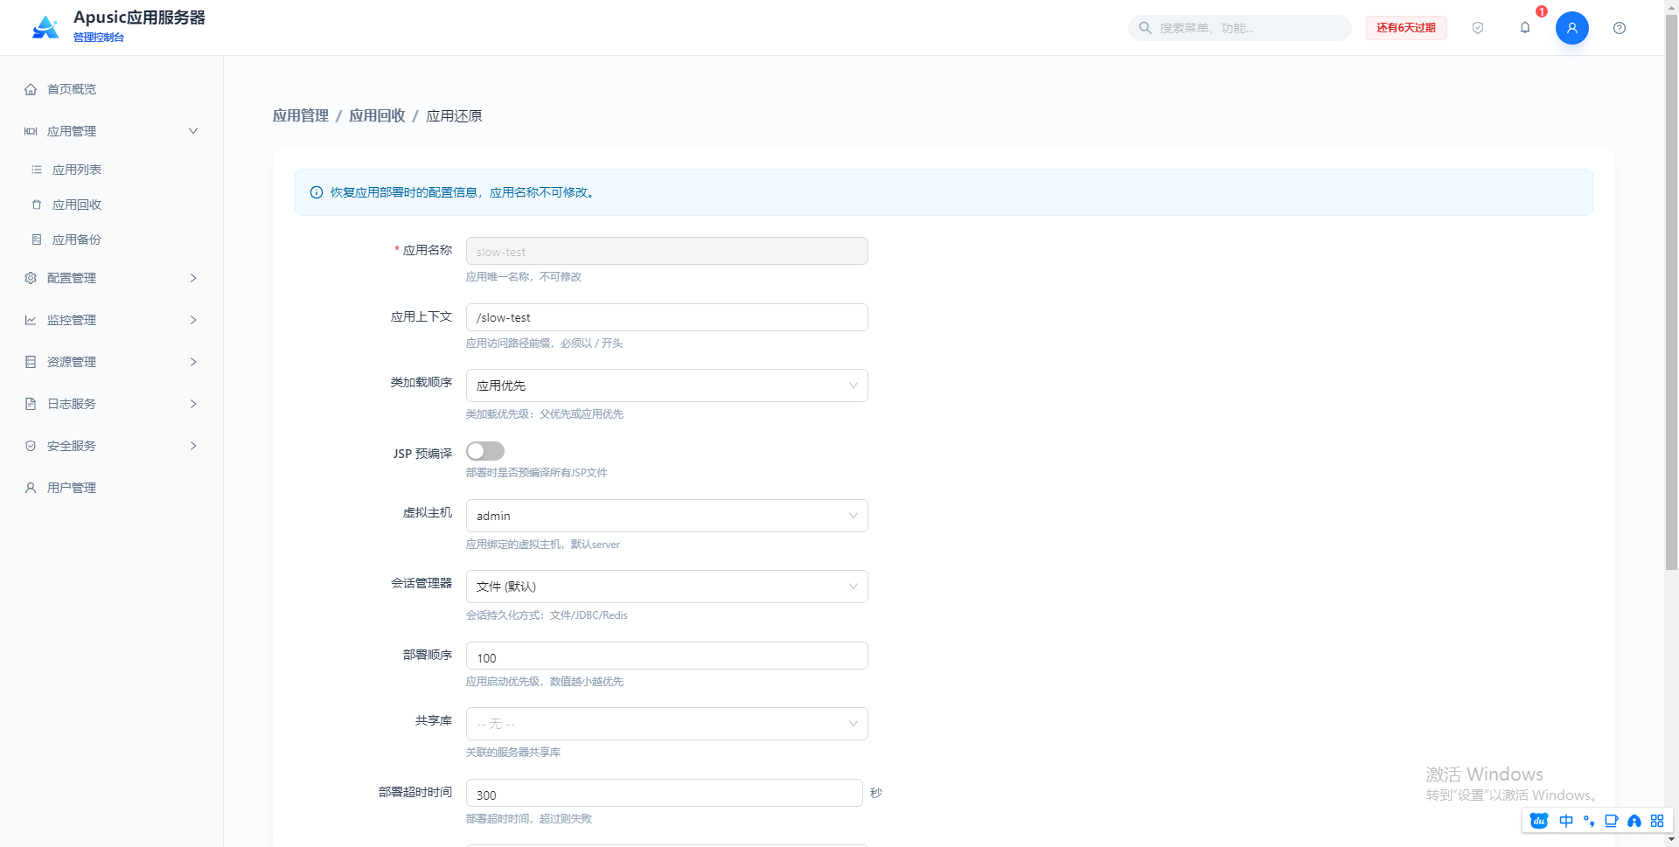
Task: Click the search magnifier icon
Action: [1145, 28]
